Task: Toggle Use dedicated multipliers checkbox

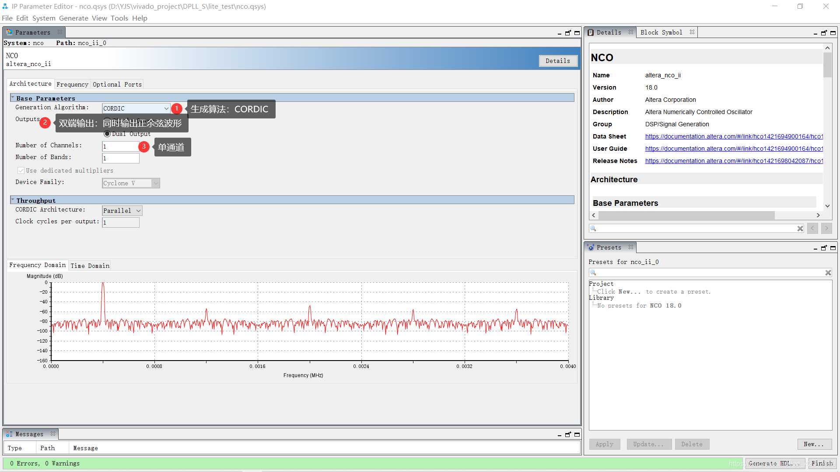Action: pos(21,170)
